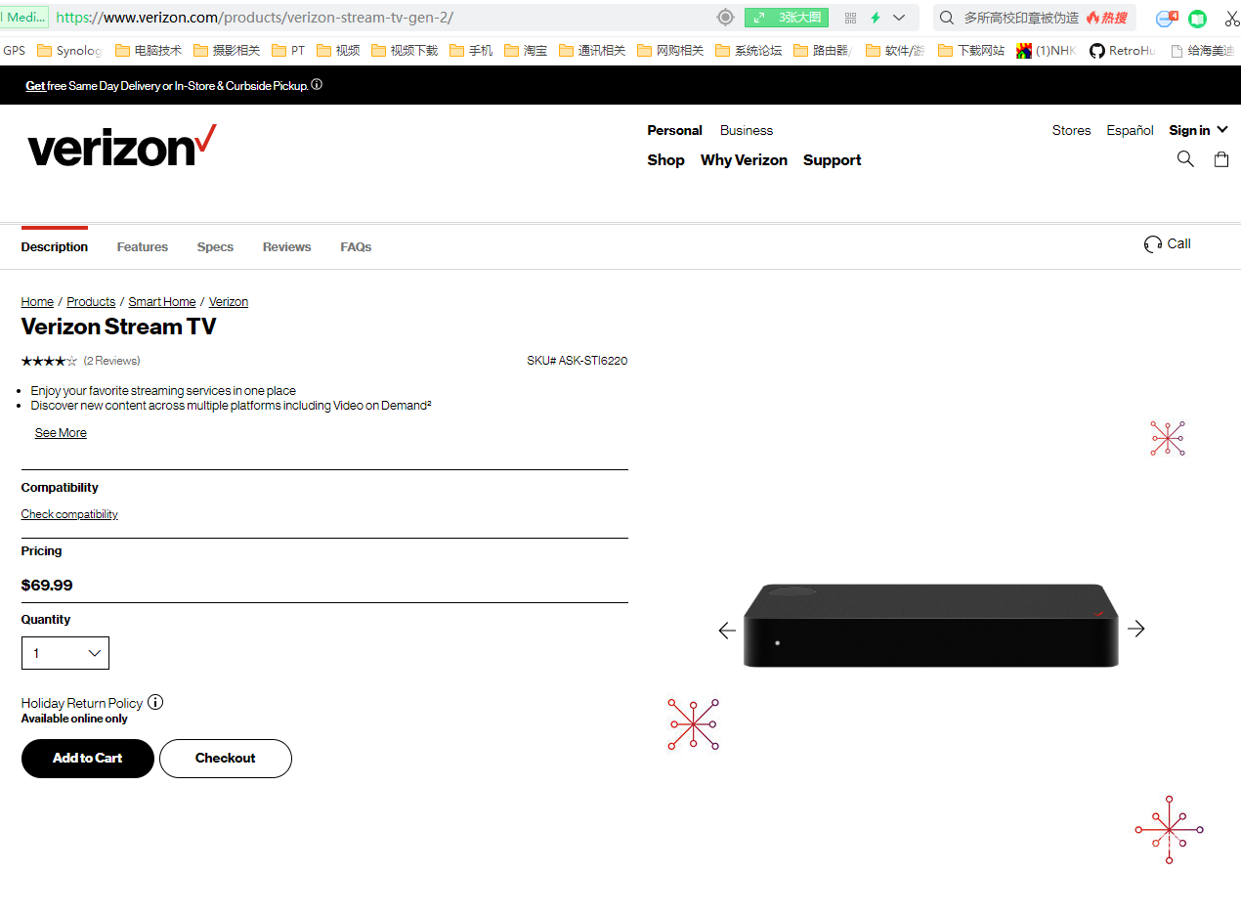
Task: Open the Support menu
Action: point(833,160)
